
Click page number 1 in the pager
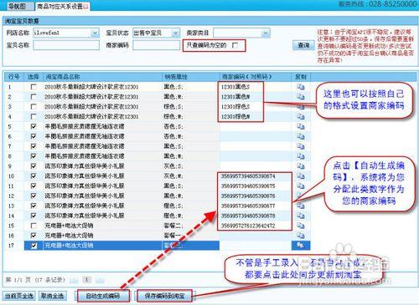pos(87,280)
